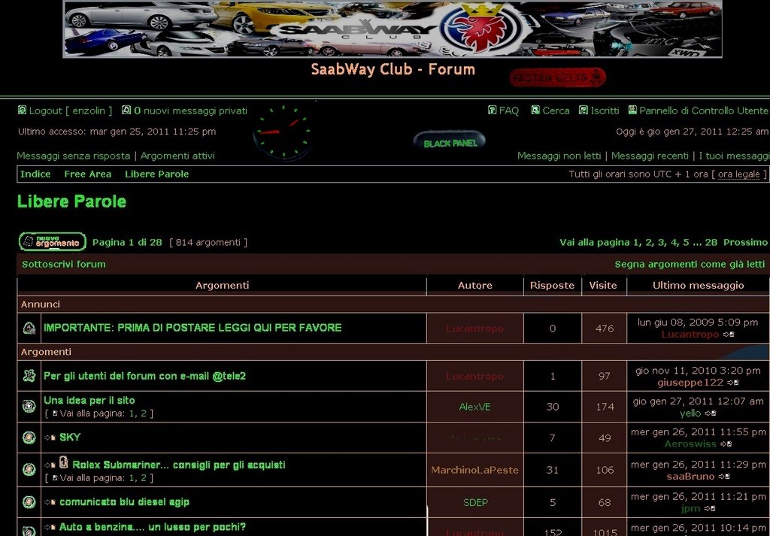This screenshot has height=536, width=770.
Task: Open the Libere Parole breadcrumb link
Action: pos(156,174)
